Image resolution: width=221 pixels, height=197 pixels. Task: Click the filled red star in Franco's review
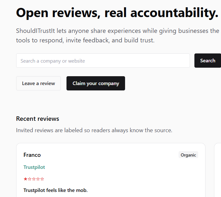pyautogui.click(x=26, y=179)
